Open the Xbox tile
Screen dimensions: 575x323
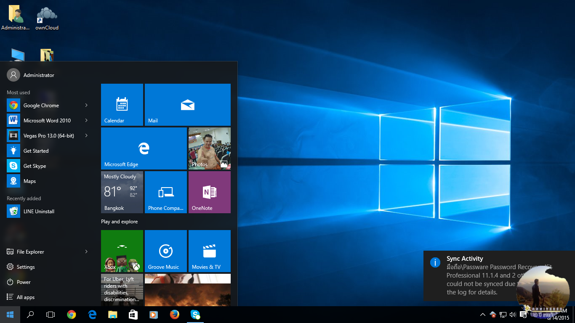click(122, 251)
